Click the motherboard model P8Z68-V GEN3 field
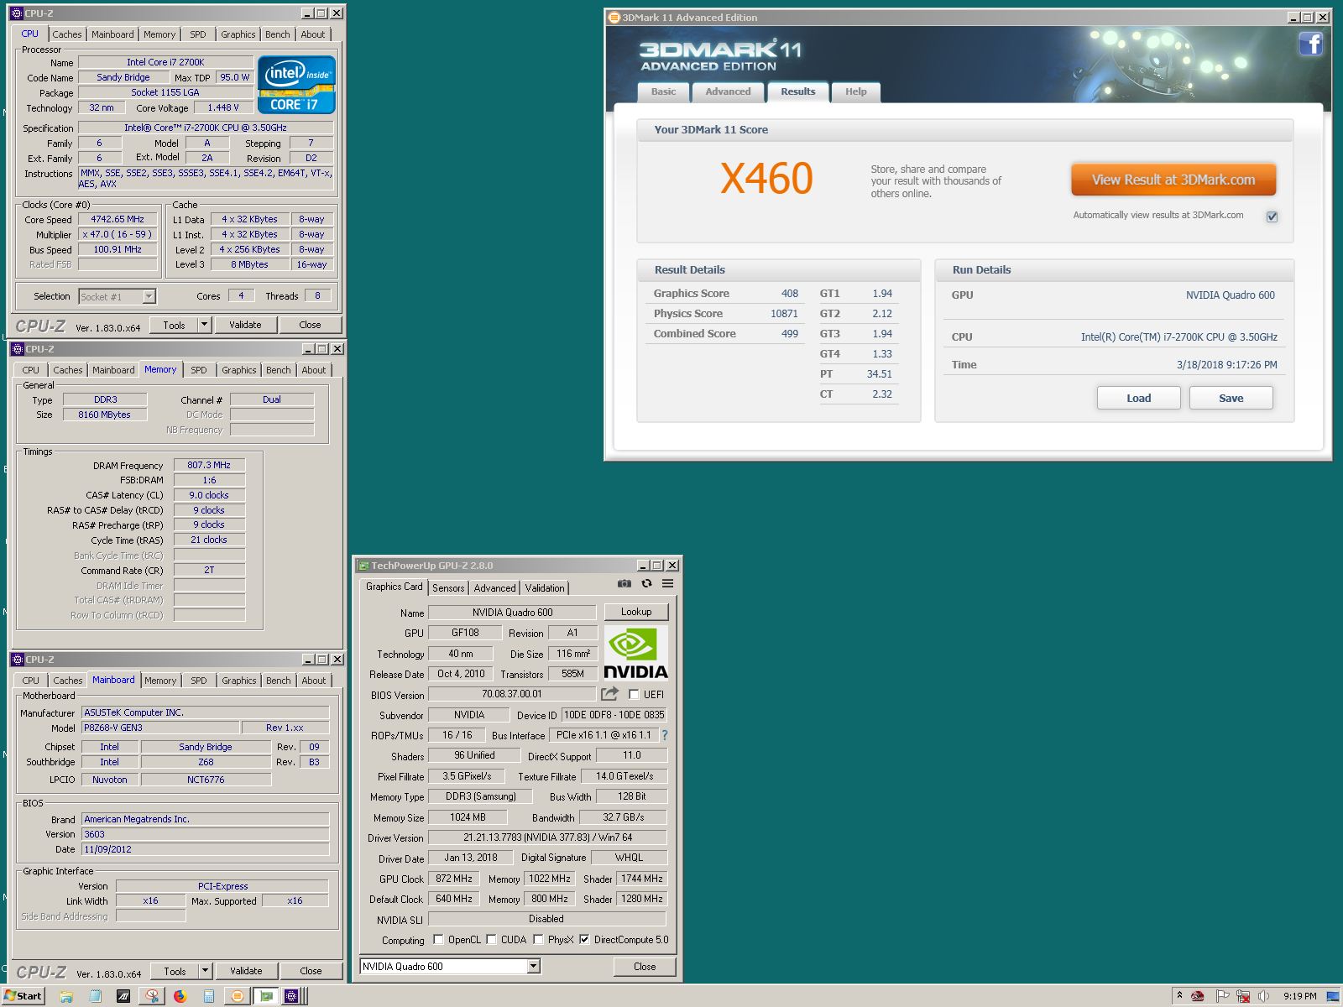This screenshot has width=1343, height=1007. tap(159, 728)
